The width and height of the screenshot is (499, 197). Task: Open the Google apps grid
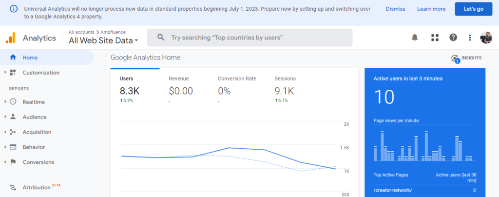click(x=435, y=38)
